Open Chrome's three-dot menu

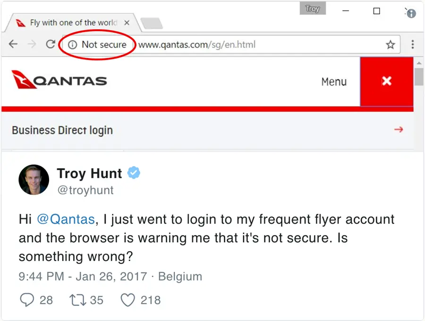click(x=413, y=44)
